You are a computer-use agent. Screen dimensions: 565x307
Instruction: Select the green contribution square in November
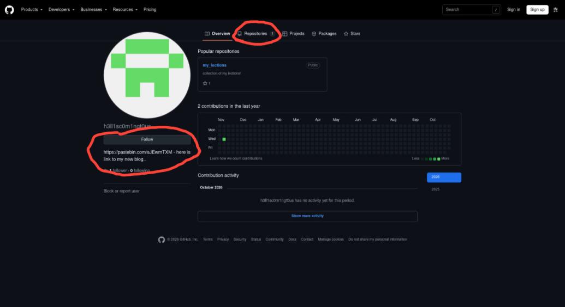(x=224, y=139)
